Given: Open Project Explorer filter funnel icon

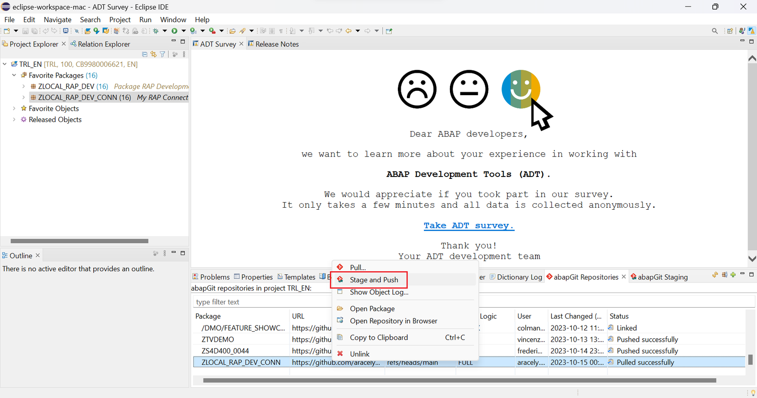Looking at the screenshot, I should point(162,54).
